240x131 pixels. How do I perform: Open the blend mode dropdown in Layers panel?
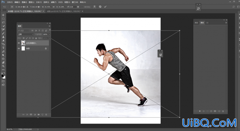26,35
